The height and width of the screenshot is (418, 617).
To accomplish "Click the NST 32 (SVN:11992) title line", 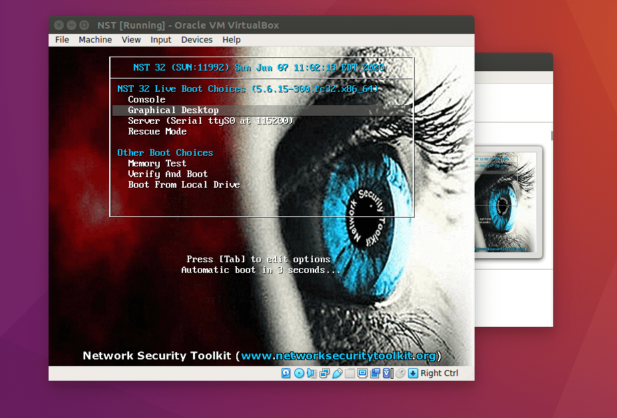I will pyautogui.click(x=258, y=68).
